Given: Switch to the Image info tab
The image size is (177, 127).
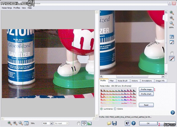Looking at the screenshot, I should pos(160,81).
